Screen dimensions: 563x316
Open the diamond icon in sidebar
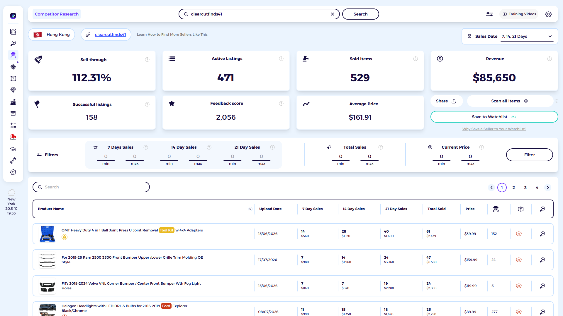click(x=13, y=90)
